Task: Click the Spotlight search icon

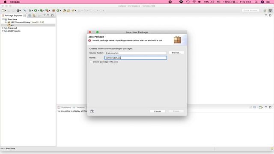Action: coord(256,2)
